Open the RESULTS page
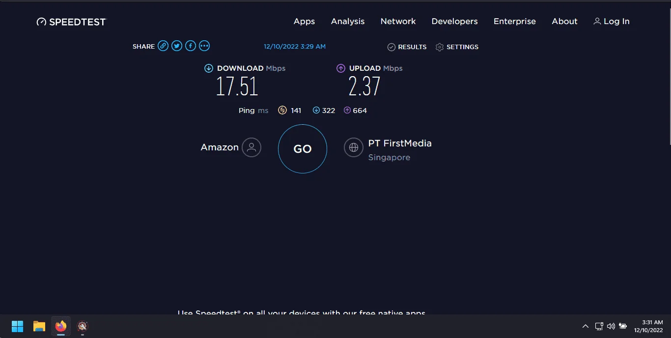 (x=407, y=47)
